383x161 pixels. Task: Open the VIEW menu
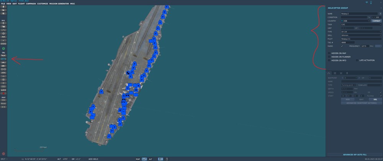coord(8,4)
